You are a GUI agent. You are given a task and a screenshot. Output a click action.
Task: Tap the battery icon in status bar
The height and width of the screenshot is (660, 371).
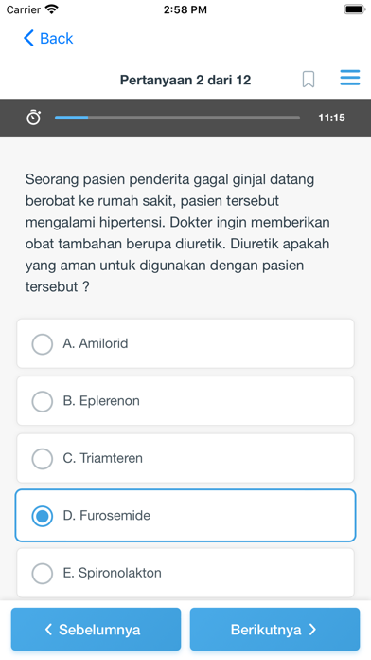coord(355,9)
